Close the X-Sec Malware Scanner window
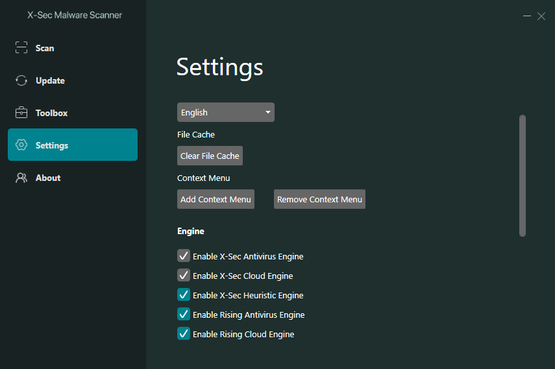The width and height of the screenshot is (555, 369). point(541,16)
